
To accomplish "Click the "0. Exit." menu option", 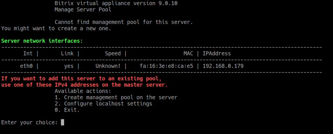I will tap(67, 110).
